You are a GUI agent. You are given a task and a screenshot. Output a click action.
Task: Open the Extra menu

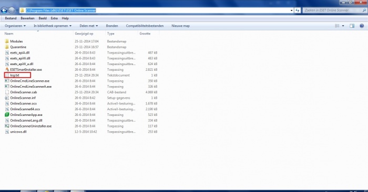[x=54, y=18]
